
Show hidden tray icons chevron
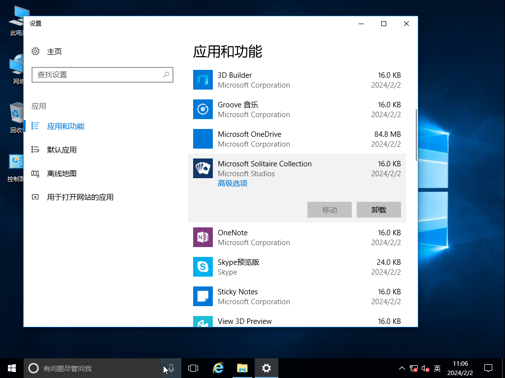[x=402, y=368]
